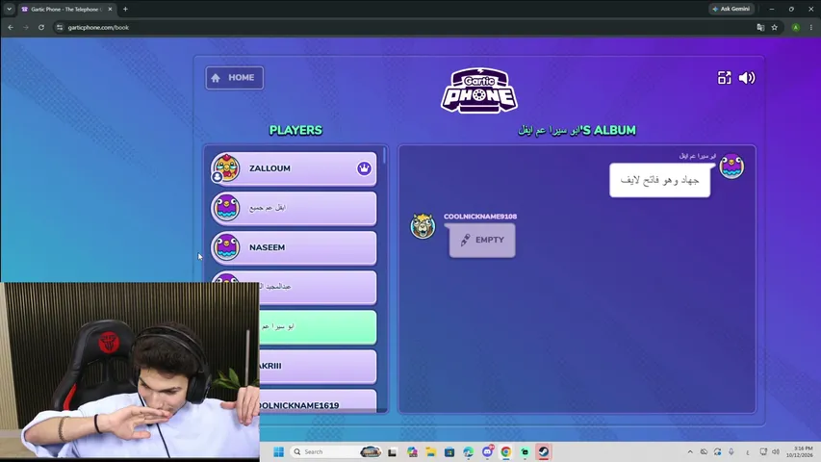Select the green highlighted player row
The height and width of the screenshot is (462, 821).
(x=318, y=327)
